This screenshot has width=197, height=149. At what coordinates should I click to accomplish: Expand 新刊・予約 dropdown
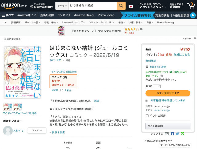coord(51,23)
